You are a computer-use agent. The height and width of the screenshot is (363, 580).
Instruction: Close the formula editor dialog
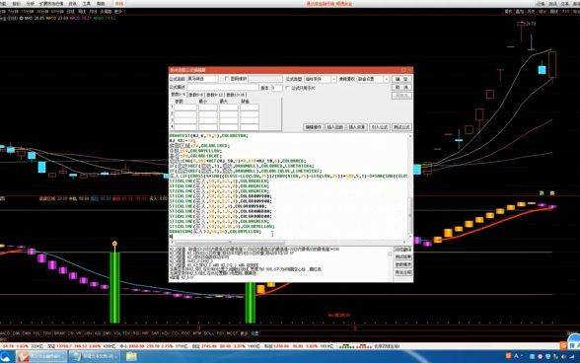(409, 70)
